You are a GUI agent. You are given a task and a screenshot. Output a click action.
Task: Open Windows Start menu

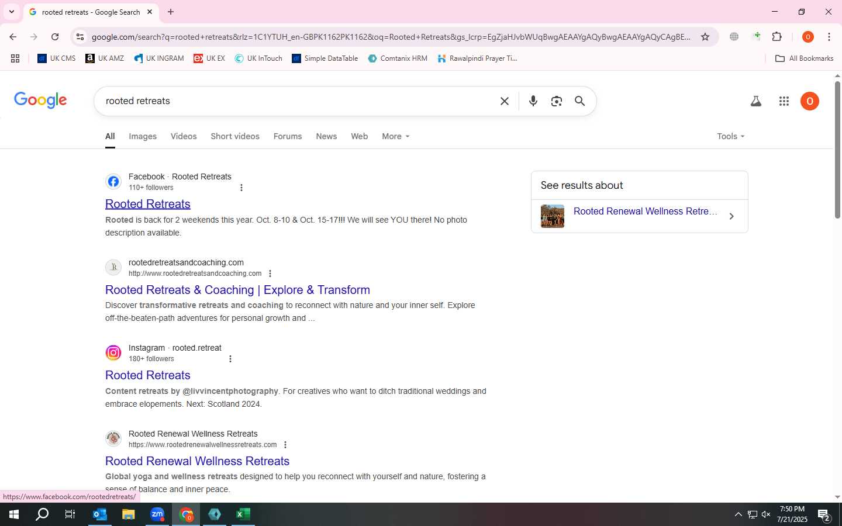tap(14, 514)
